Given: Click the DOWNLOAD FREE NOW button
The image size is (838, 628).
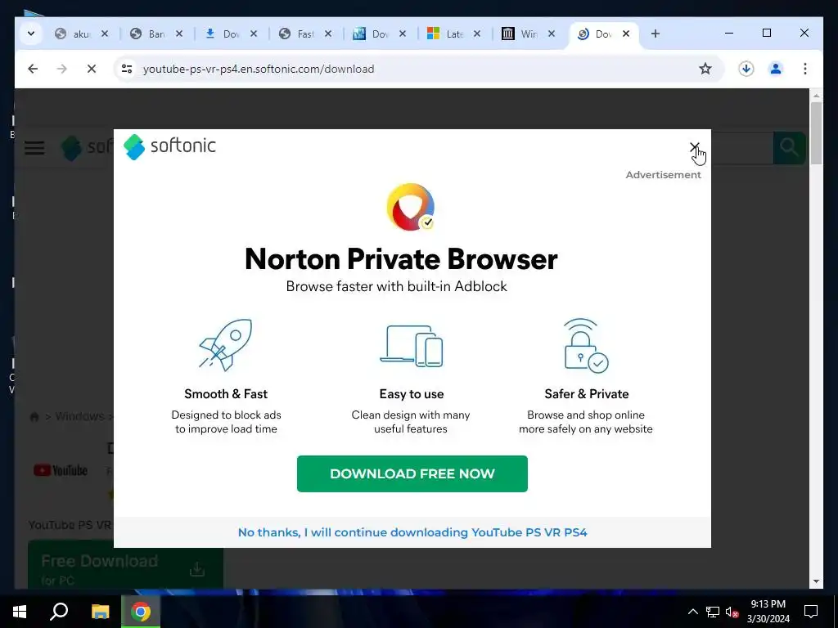Looking at the screenshot, I should [412, 473].
